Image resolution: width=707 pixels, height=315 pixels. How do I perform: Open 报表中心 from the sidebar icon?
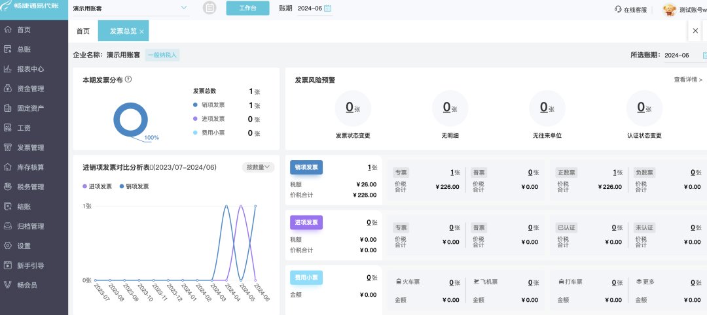tap(8, 69)
